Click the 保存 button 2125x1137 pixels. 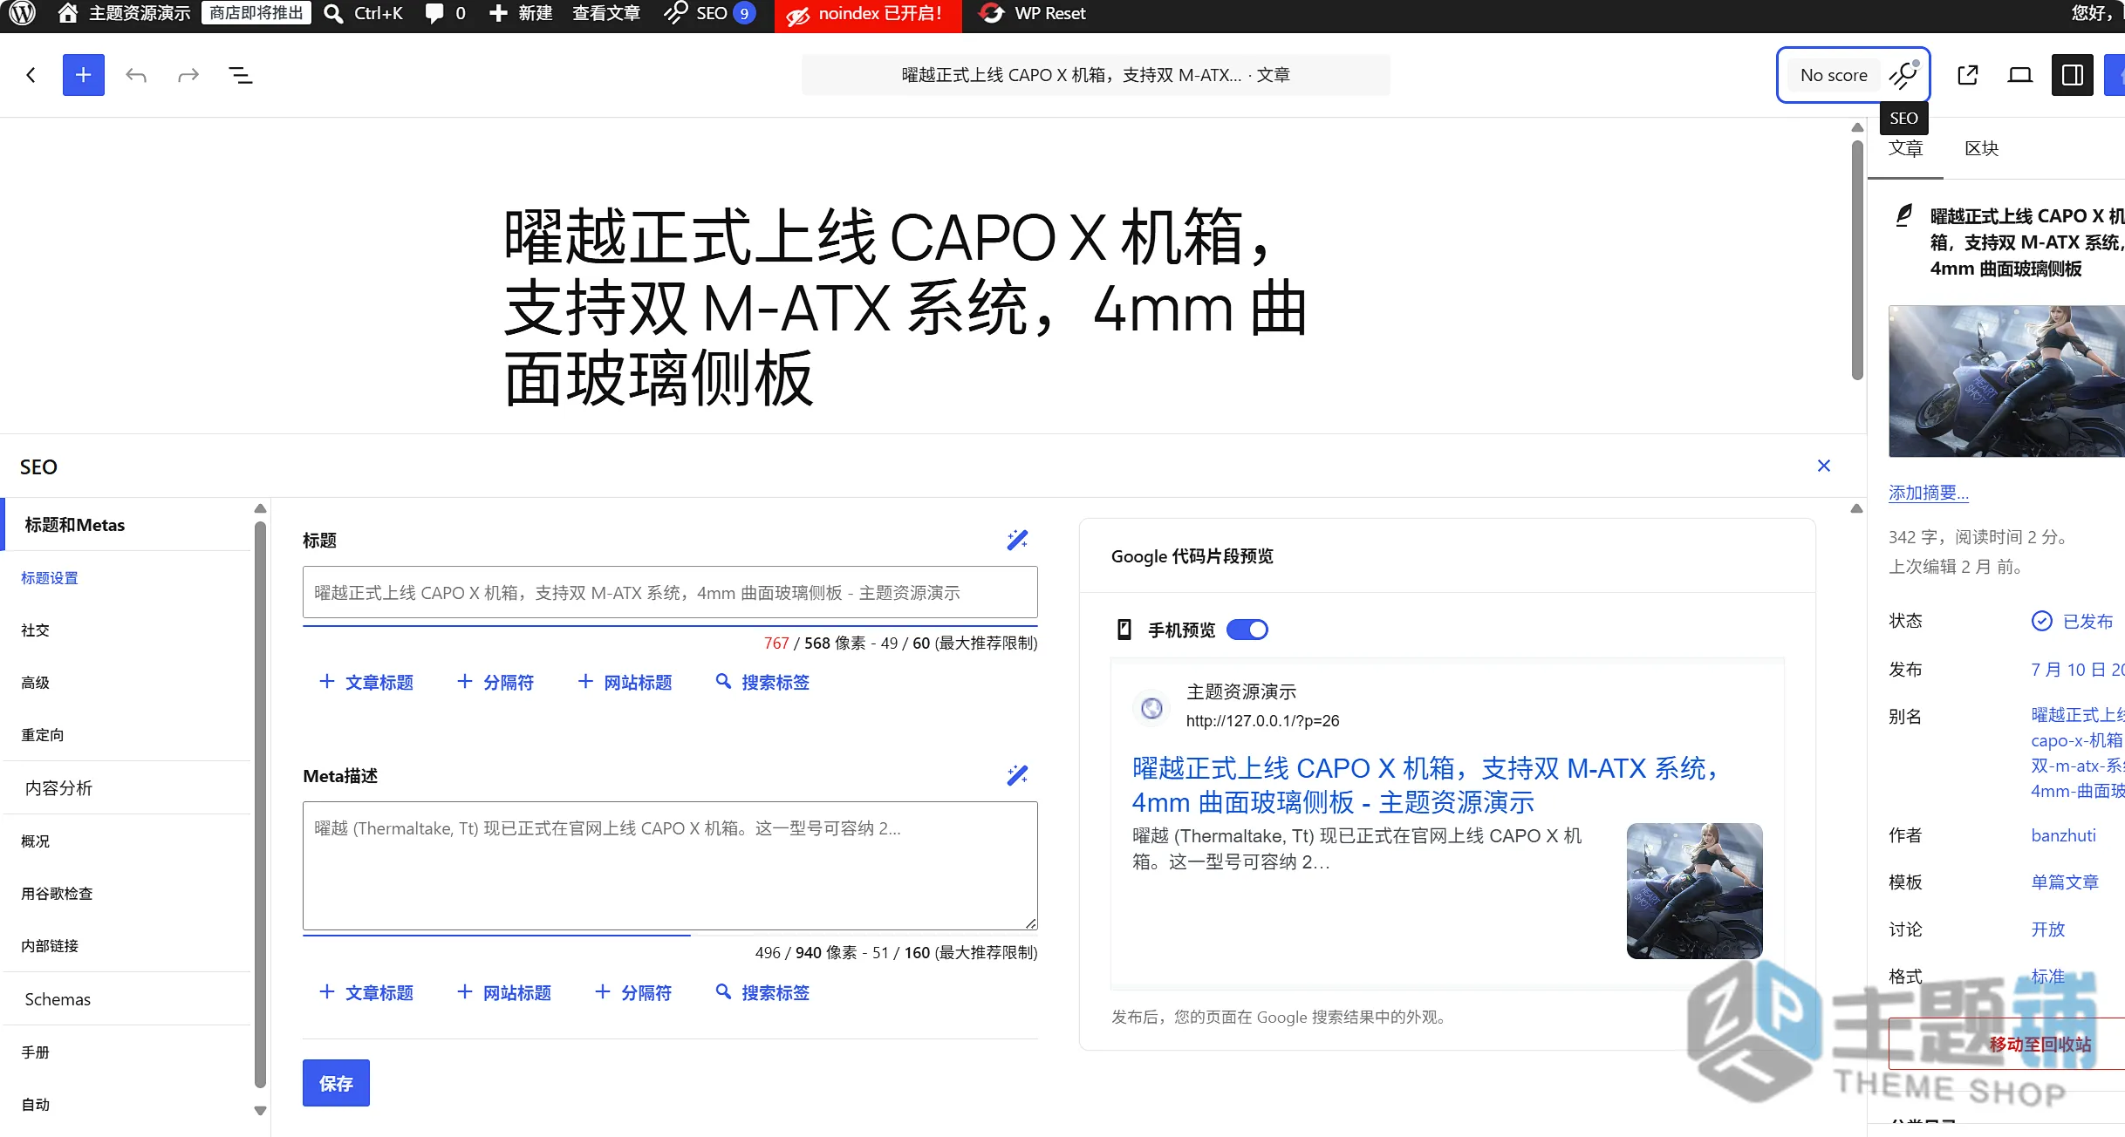click(336, 1084)
